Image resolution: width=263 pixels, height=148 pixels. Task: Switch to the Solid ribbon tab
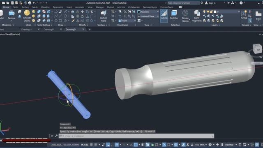click(x=16, y=7)
